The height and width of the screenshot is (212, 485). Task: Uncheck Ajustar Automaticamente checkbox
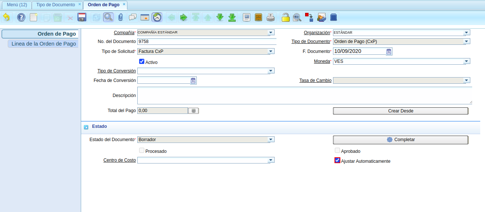pyautogui.click(x=337, y=161)
